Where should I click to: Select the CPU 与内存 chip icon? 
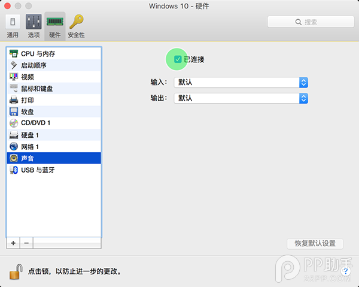click(x=14, y=54)
